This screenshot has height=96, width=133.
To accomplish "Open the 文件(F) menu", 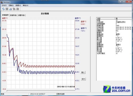I will point(4,6).
